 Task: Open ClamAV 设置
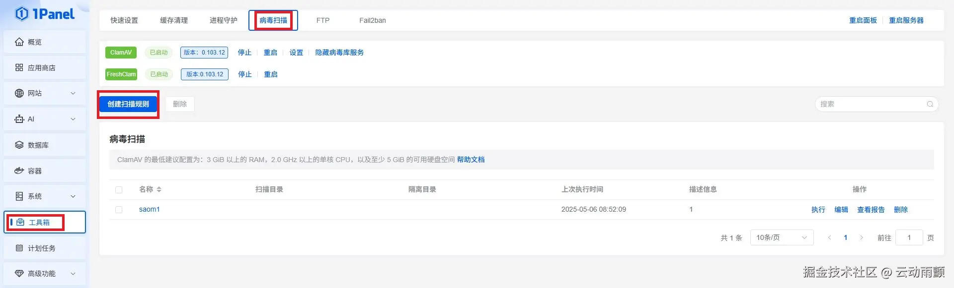pos(296,53)
